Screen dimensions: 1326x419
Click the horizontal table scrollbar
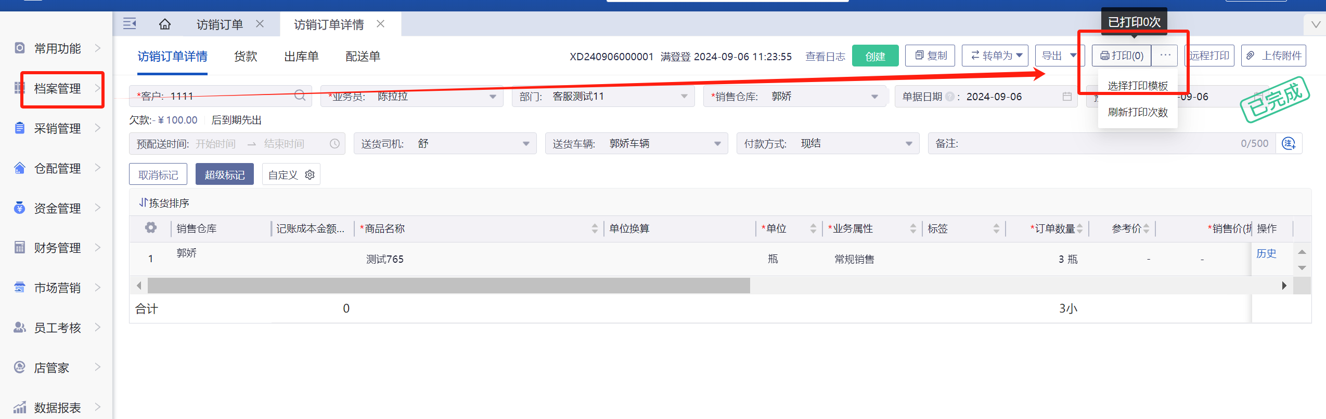(448, 286)
